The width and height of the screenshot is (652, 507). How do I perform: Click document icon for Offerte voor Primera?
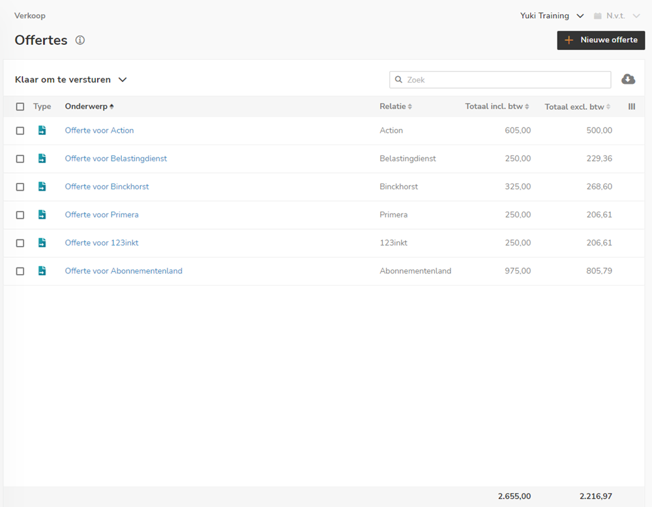click(x=42, y=215)
